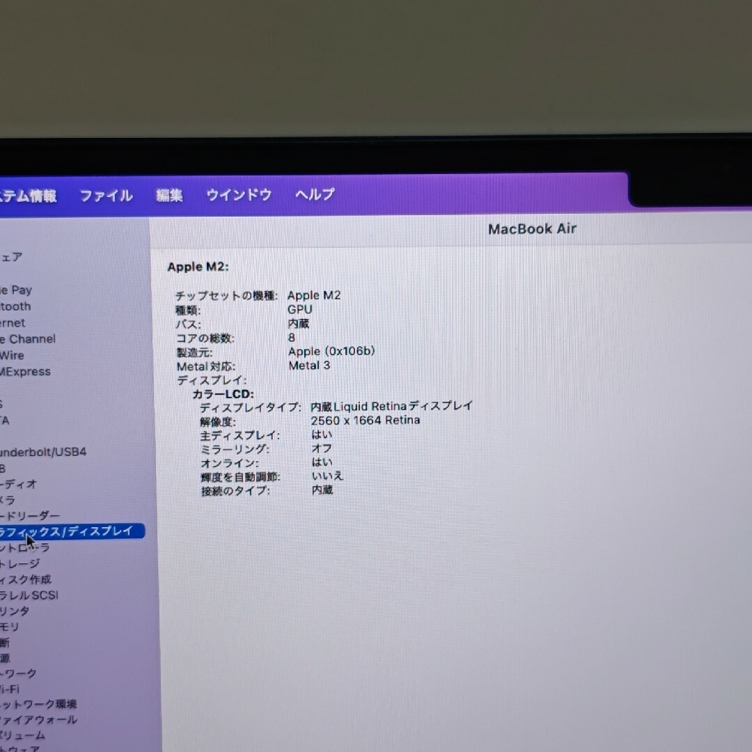Select the Fibre Channel sidebar item
This screenshot has width=752, height=752.
click(x=28, y=339)
